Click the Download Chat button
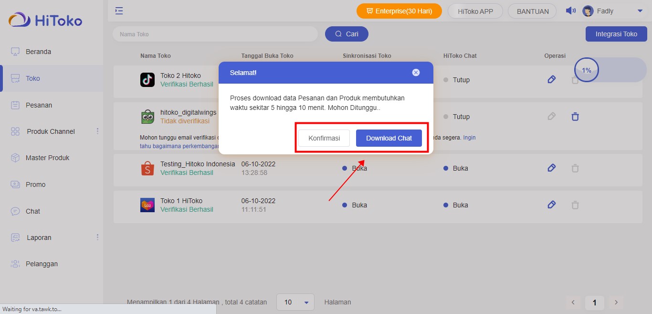The height and width of the screenshot is (314, 652). coord(389,138)
